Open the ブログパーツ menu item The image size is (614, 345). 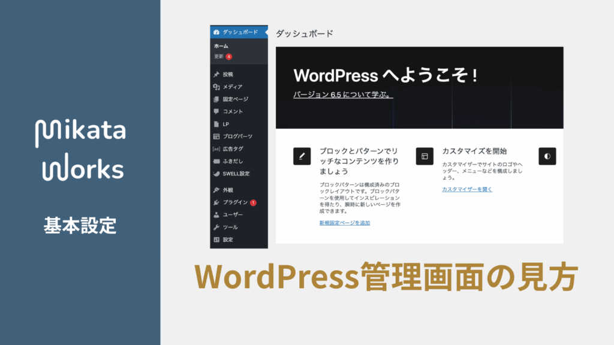click(237, 137)
